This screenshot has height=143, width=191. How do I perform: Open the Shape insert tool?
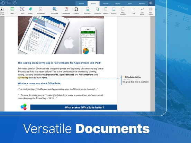click(30, 10)
